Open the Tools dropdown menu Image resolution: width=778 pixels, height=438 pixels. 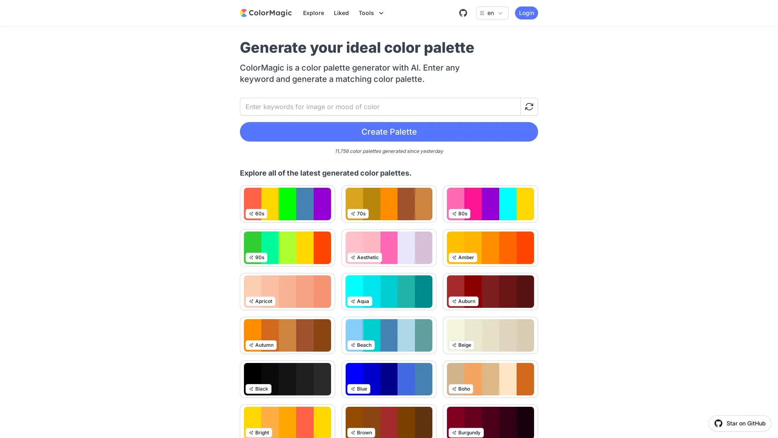coord(370,13)
